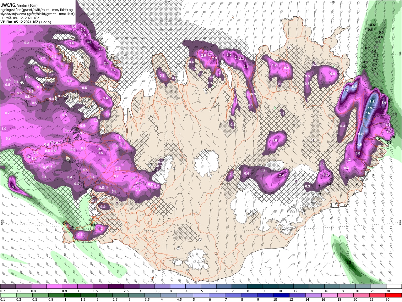Image resolution: width=402 pixels, height=302 pixels.
Task: Click the 15W longitude label at the top
Action: pyautogui.click(x=333, y=1)
